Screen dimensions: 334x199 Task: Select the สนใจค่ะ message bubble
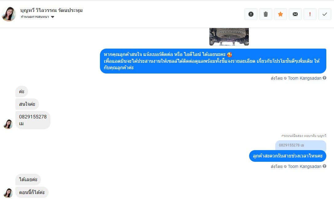pyautogui.click(x=27, y=104)
